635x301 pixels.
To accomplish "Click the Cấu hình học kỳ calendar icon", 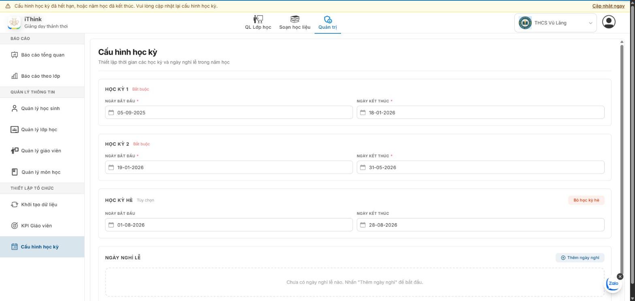I will point(15,247).
